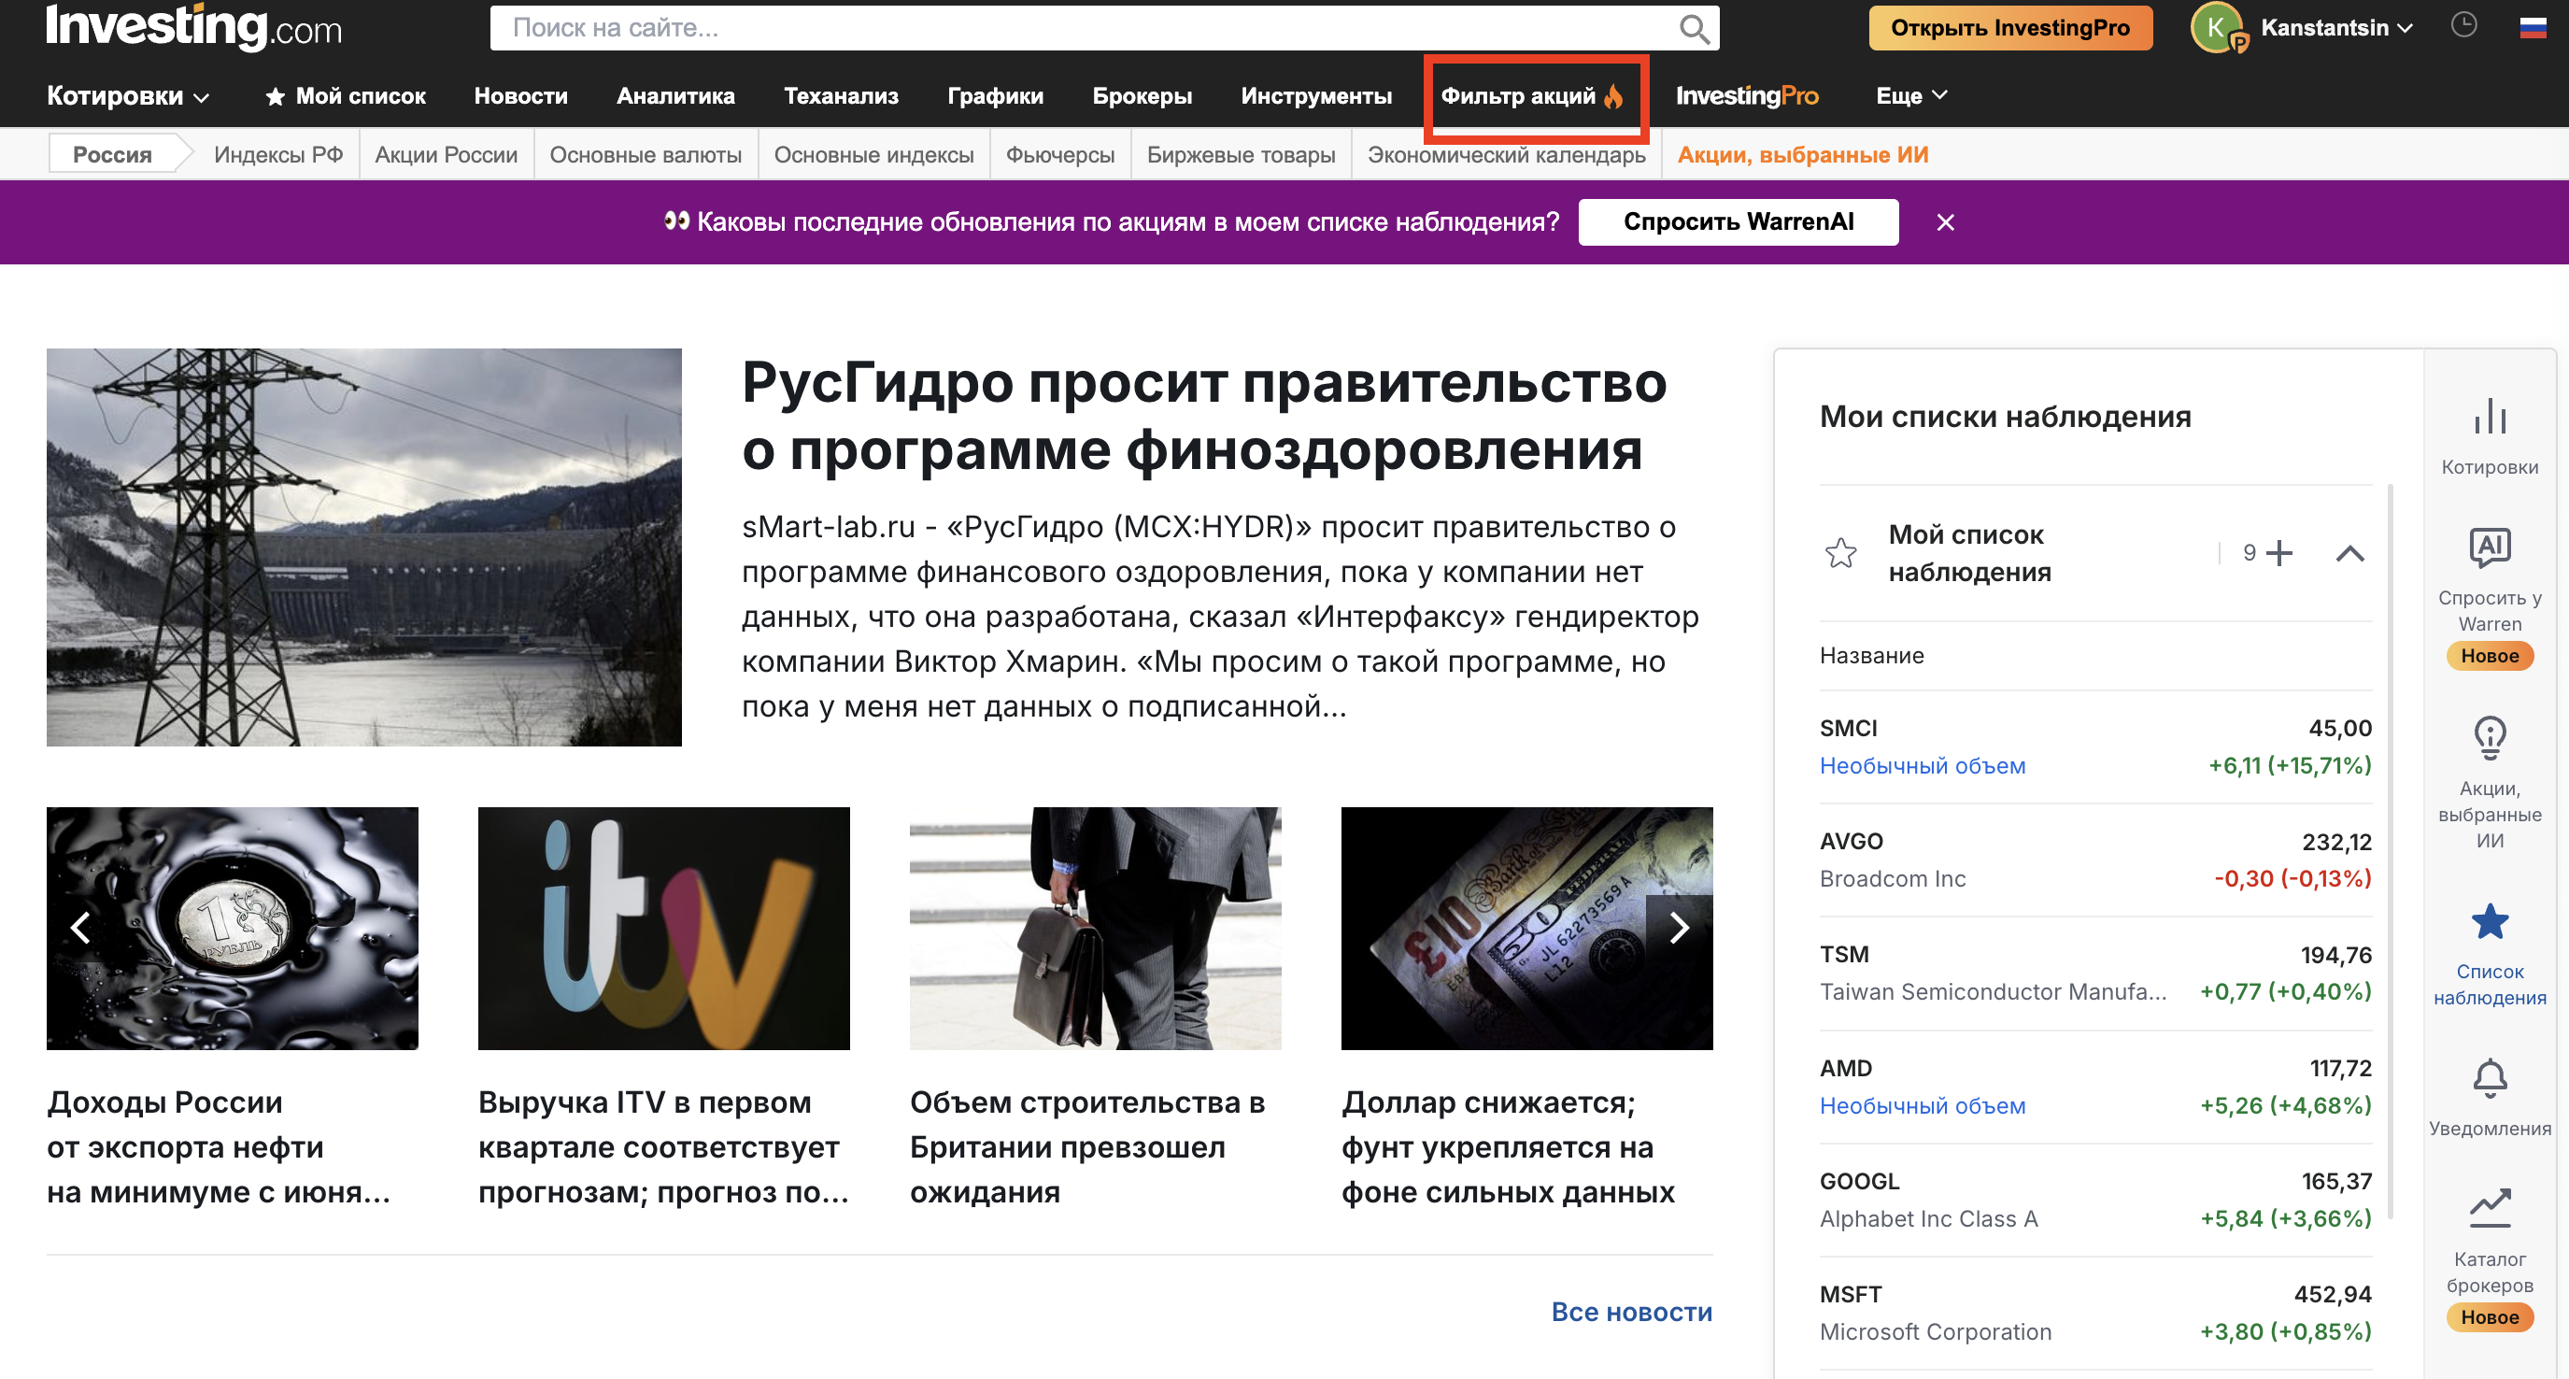Open GOOGL Alphabet watchlist row
2569x1379 pixels.
pyautogui.click(x=2094, y=1200)
